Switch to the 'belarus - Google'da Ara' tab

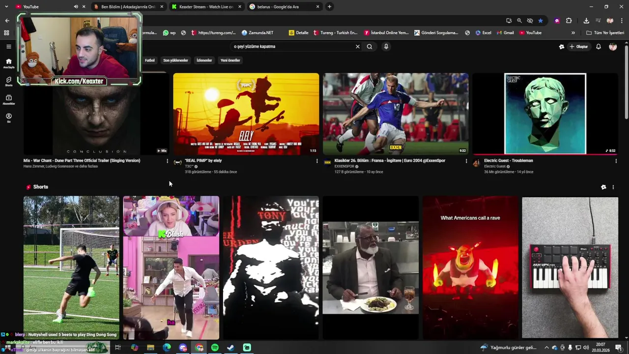[285, 7]
